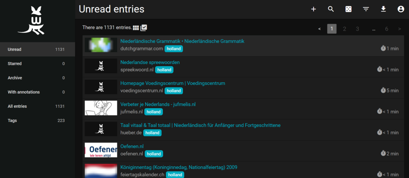Viewport: 409px width, 178px height.
Task: Open Nederlandse spreewoorden entry
Action: [x=150, y=62]
